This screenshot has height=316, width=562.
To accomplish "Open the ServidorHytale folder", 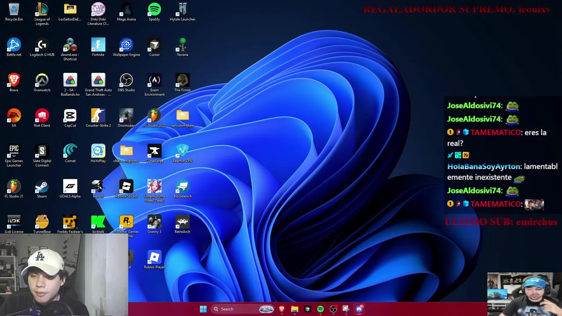I will (183, 118).
